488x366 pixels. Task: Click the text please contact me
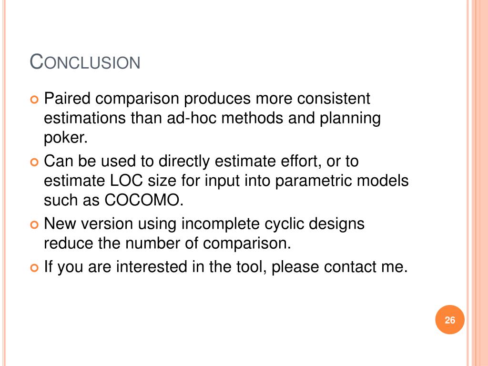[339, 267]
